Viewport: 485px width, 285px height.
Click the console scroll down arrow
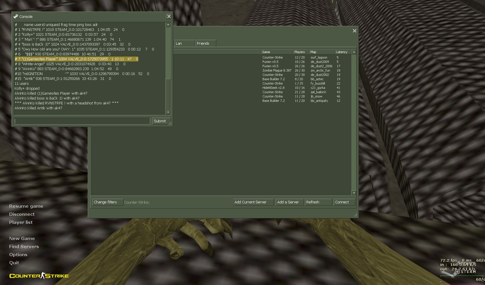[168, 112]
